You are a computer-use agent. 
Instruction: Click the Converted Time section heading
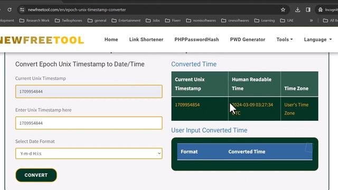click(194, 64)
